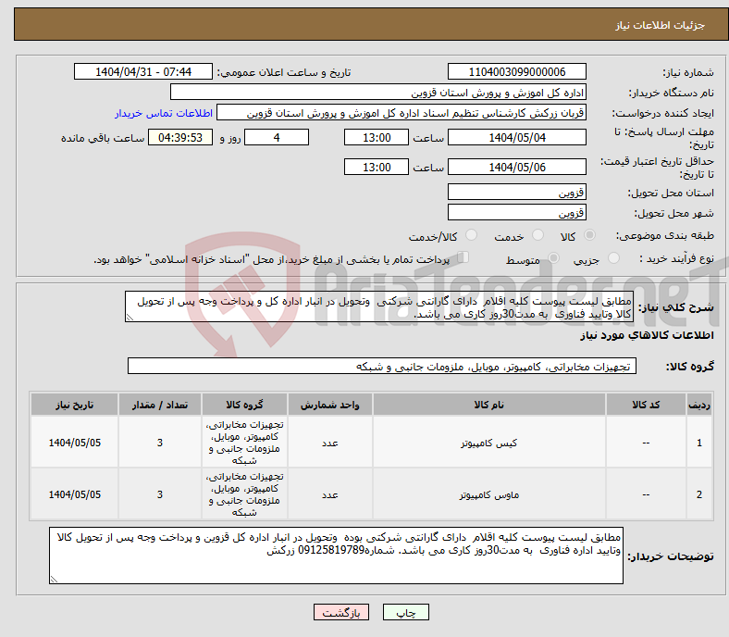The image size is (729, 637).
Task: Click the ماوس کامپیوتر item name cell
Action: [489, 494]
